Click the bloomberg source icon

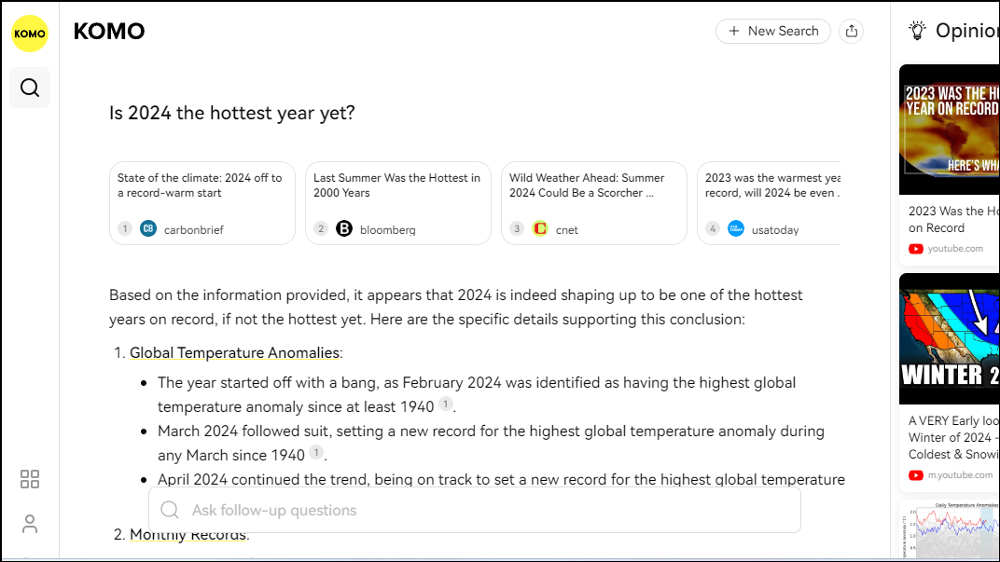344,228
